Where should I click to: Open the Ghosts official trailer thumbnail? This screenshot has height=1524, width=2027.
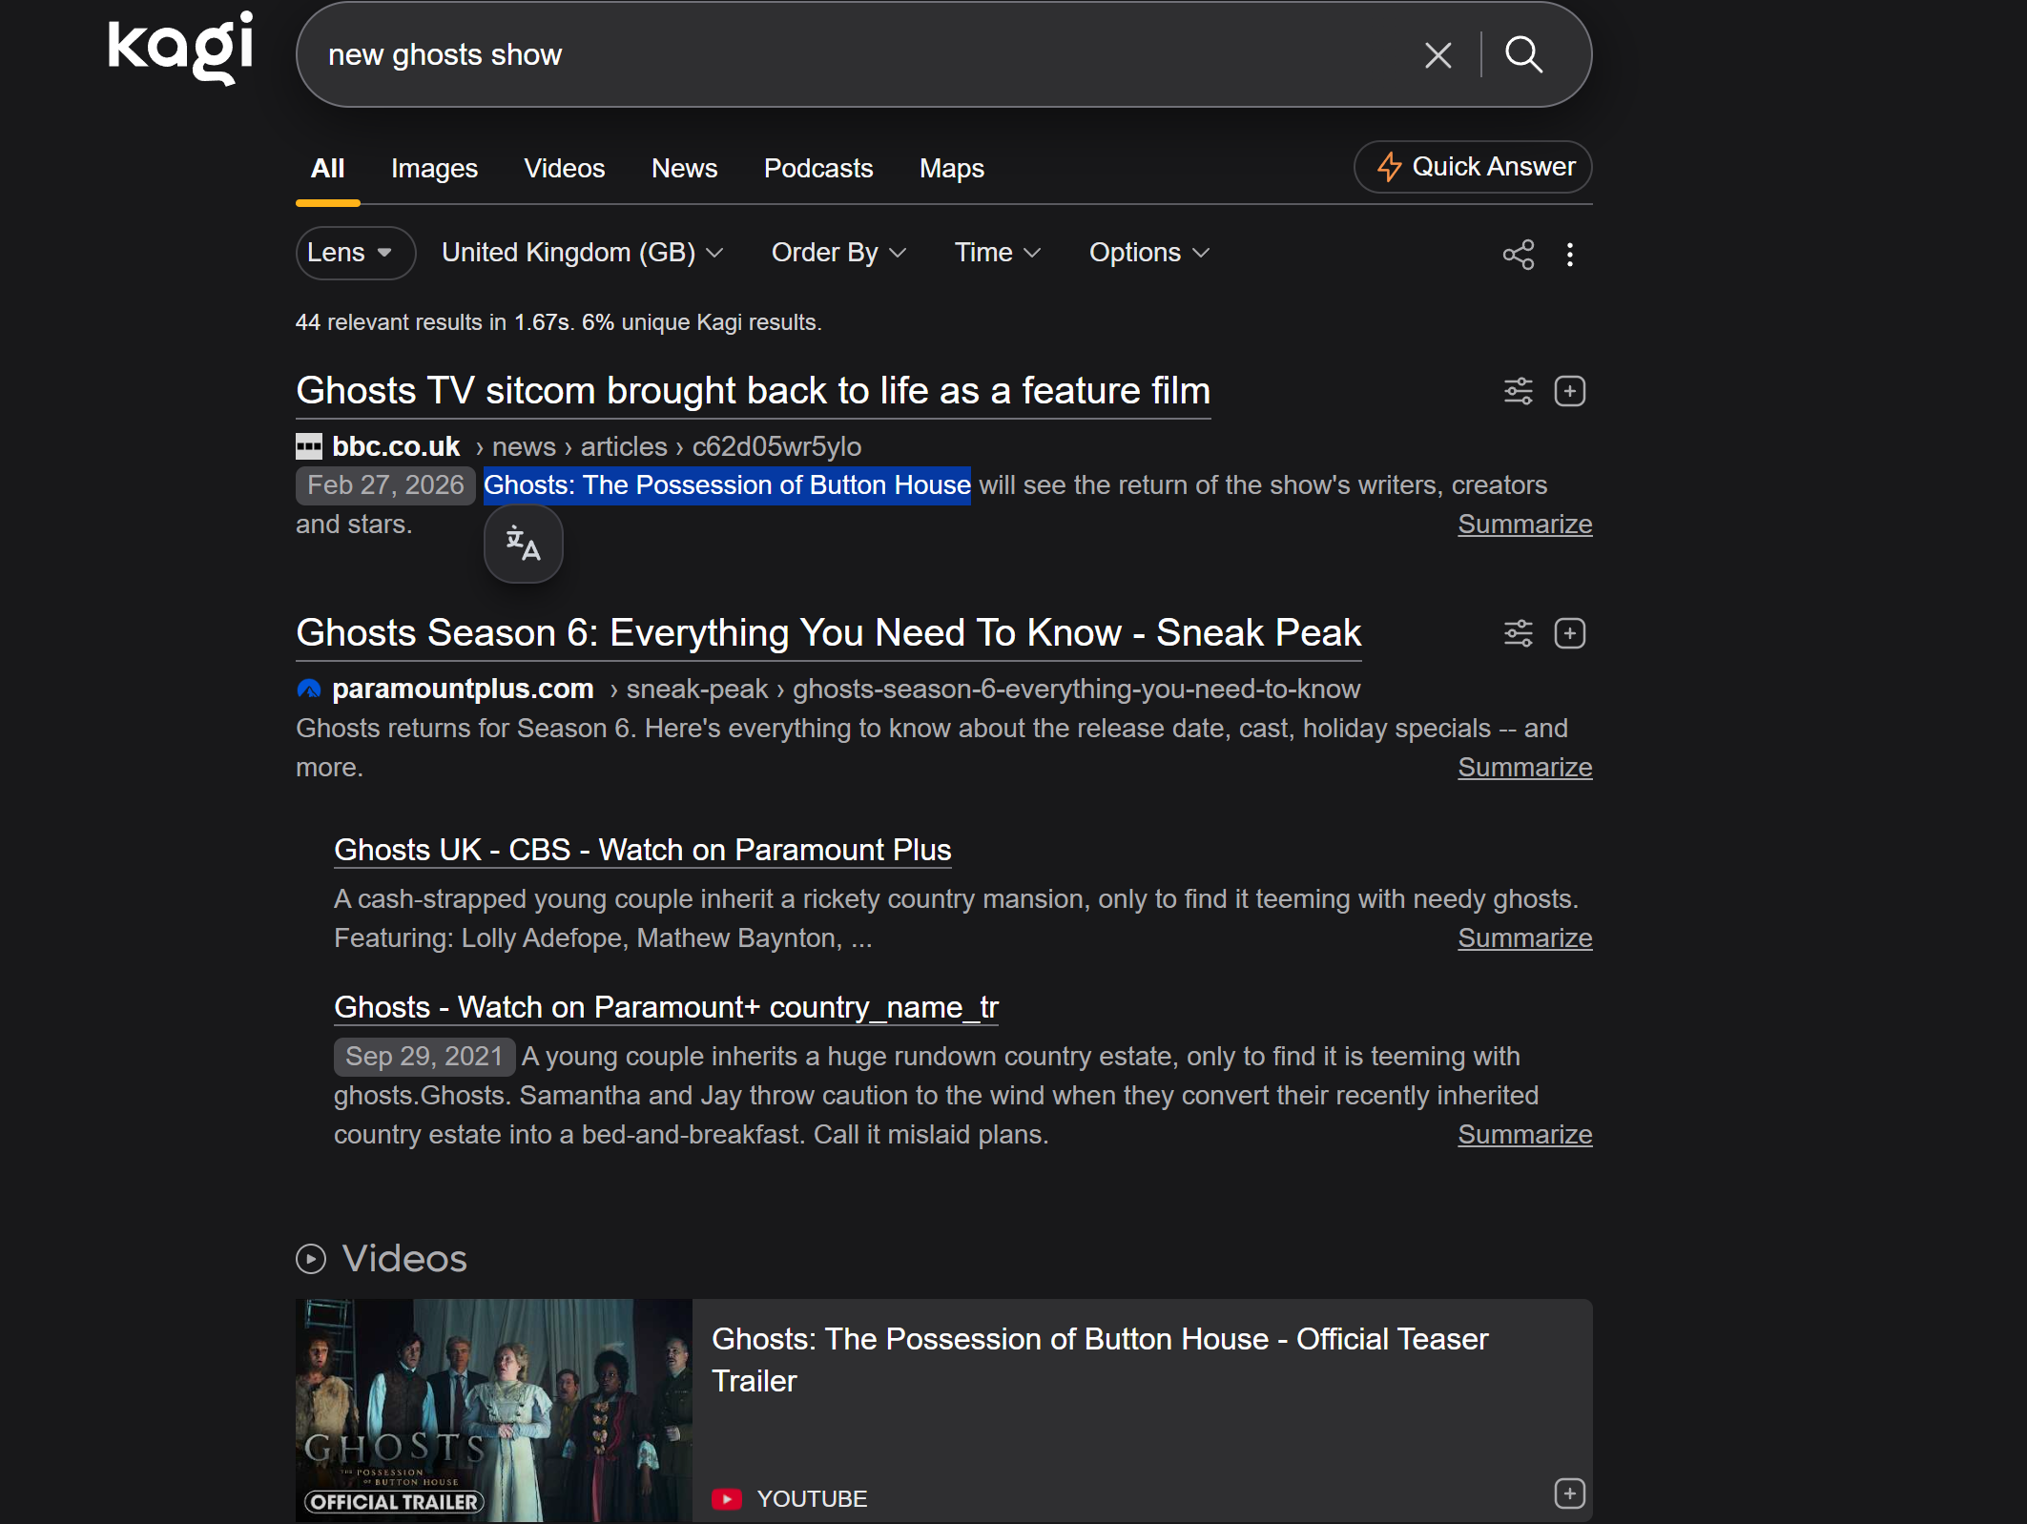(493, 1411)
